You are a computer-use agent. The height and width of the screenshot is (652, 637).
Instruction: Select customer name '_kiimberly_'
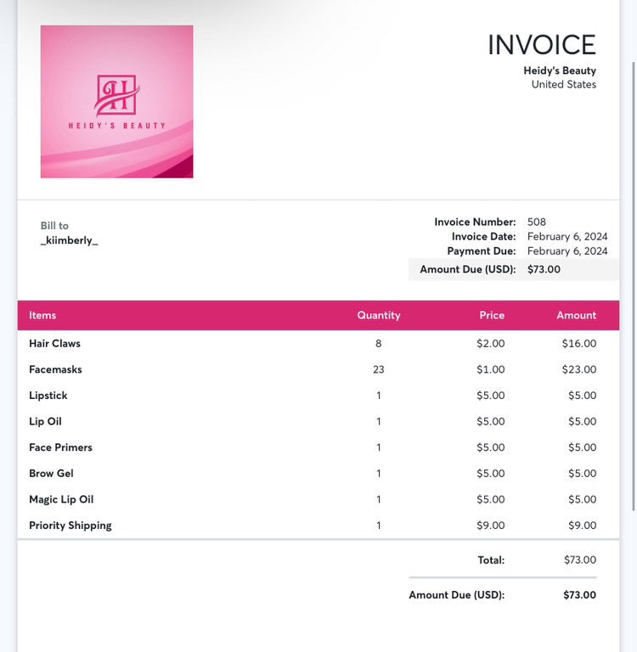pos(69,240)
